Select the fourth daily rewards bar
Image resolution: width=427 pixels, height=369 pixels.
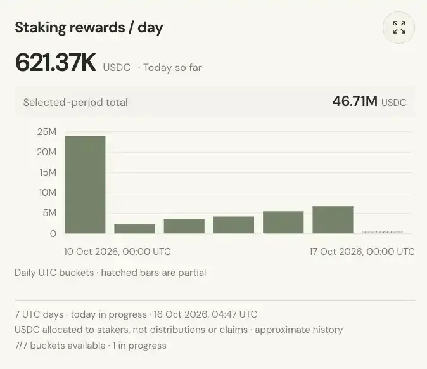pyautogui.click(x=234, y=225)
